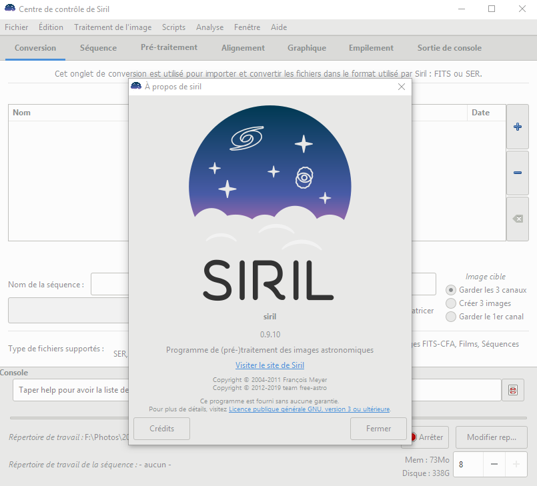
Task: Close the À propos de siril dialog
Action: click(402, 87)
